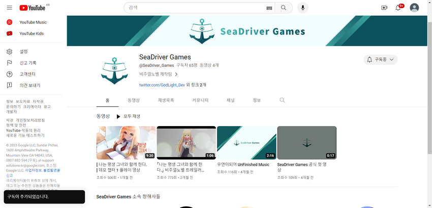Open the twitter.com/GodLight_Dev link
Screen dimensions: 432x208
tap(162, 85)
